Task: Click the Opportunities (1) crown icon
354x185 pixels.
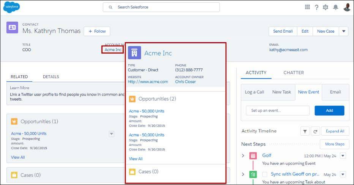Action: 14,122
